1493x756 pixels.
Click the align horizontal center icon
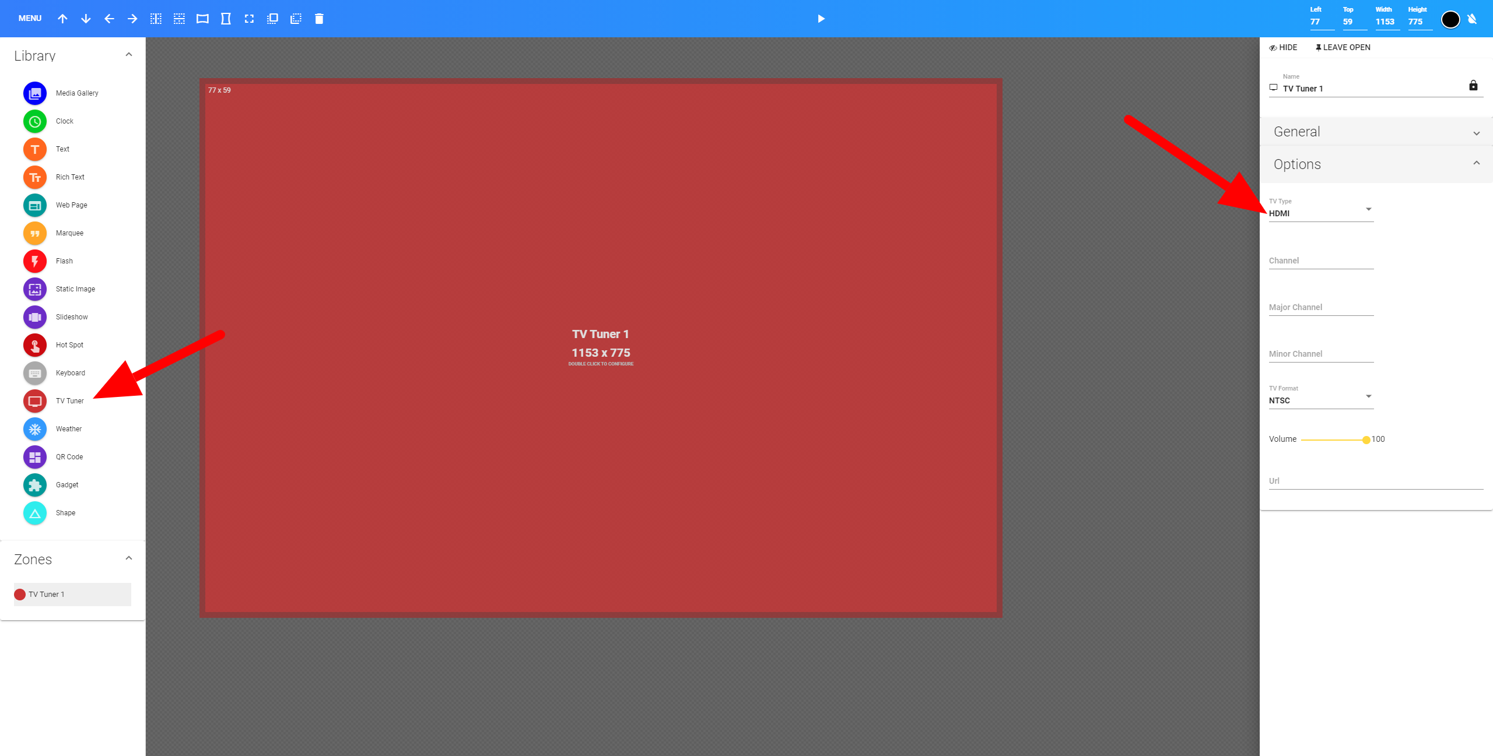[x=179, y=19]
